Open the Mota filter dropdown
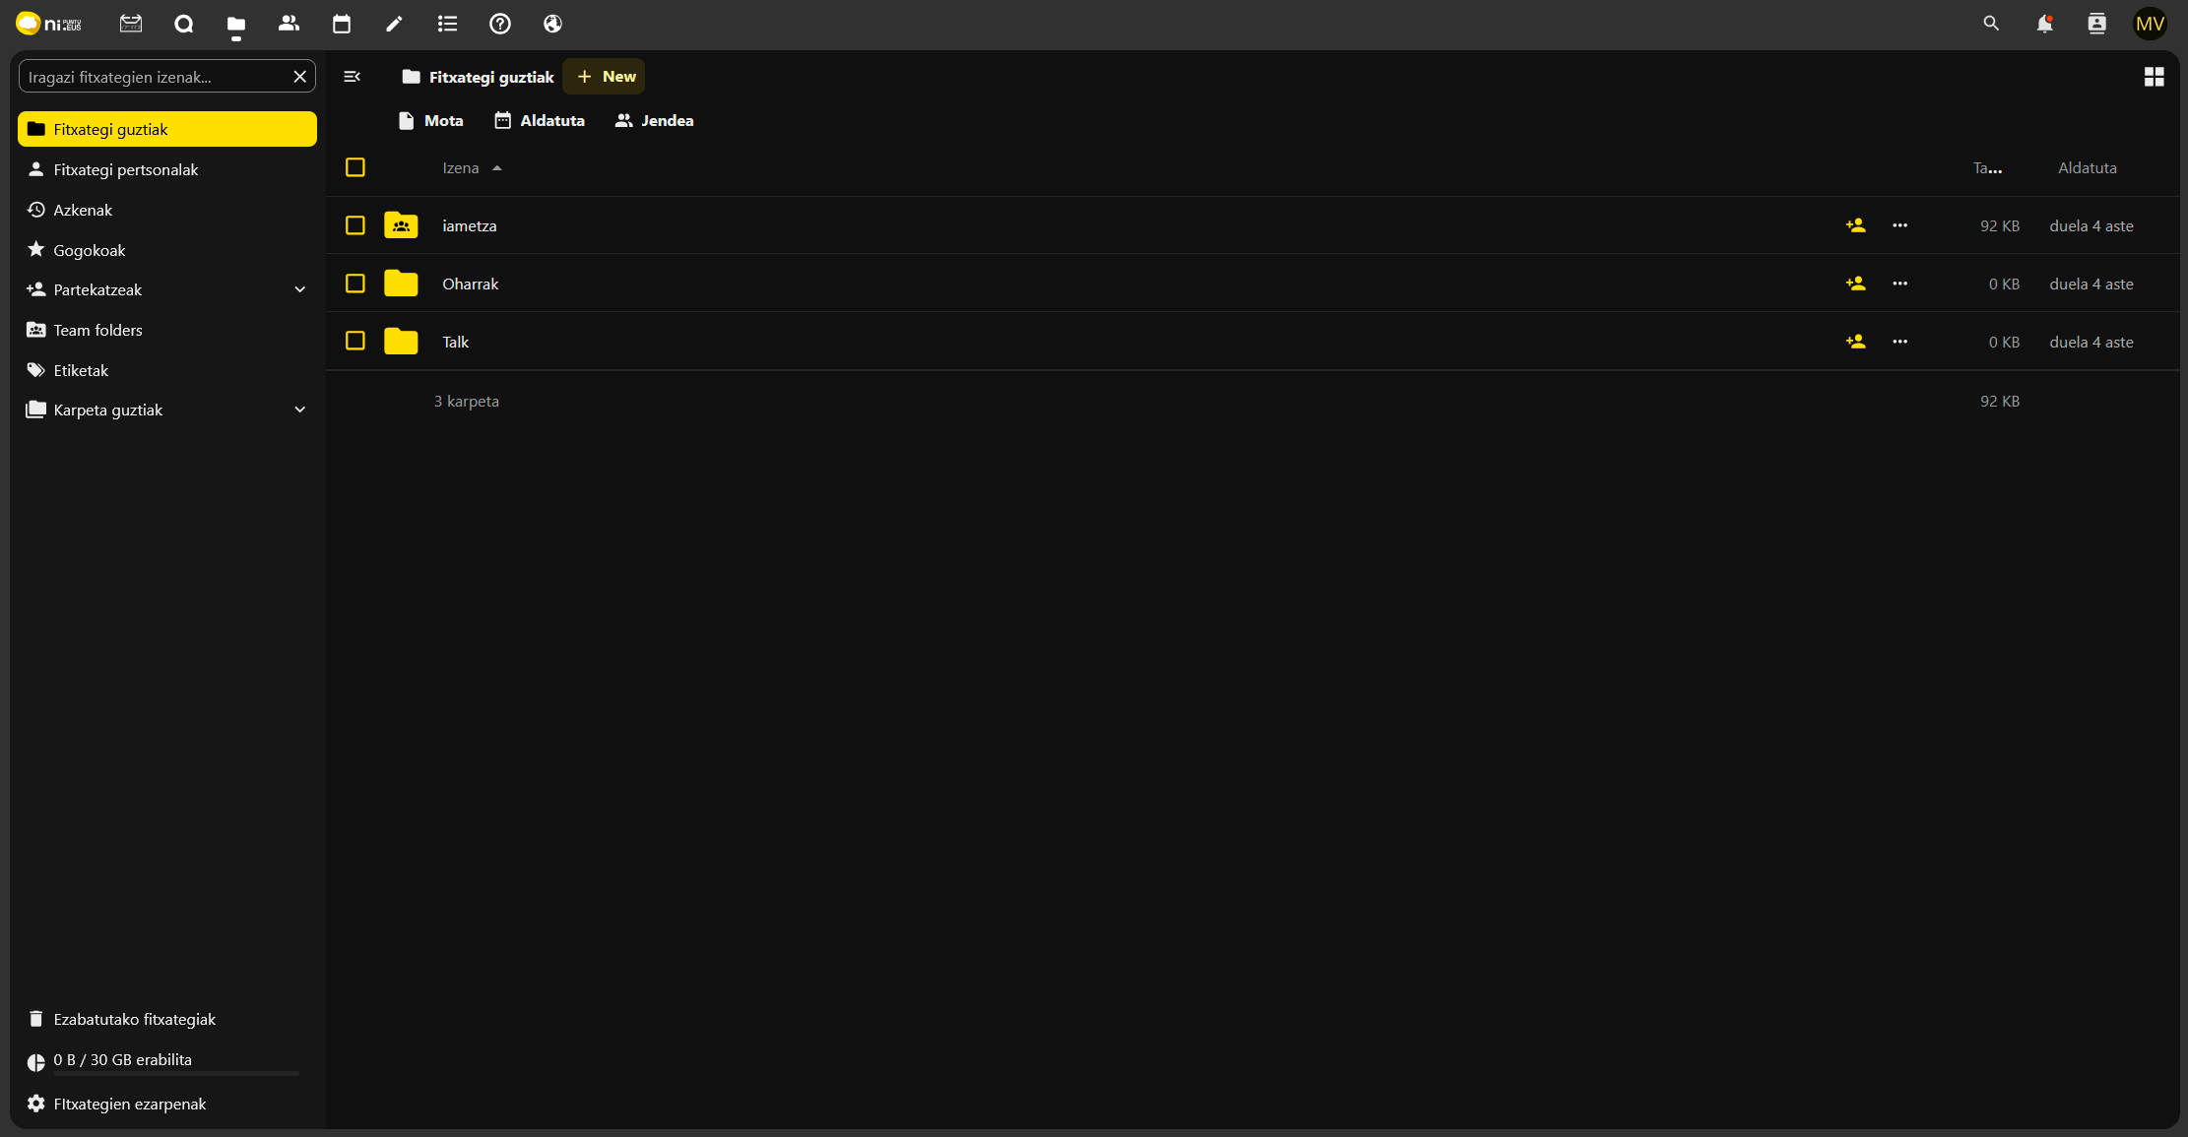The height and width of the screenshot is (1137, 2188). click(x=430, y=120)
